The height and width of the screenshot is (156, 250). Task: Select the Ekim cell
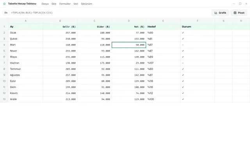coord(26,87)
